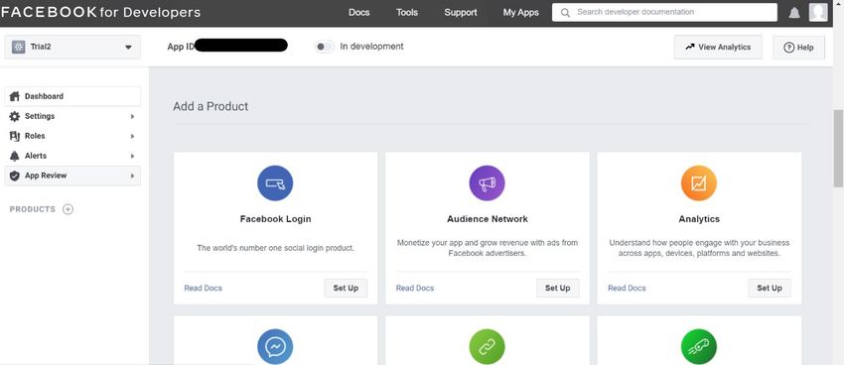This screenshot has height=365, width=844.
Task: Open the Support menu
Action: [x=460, y=12]
